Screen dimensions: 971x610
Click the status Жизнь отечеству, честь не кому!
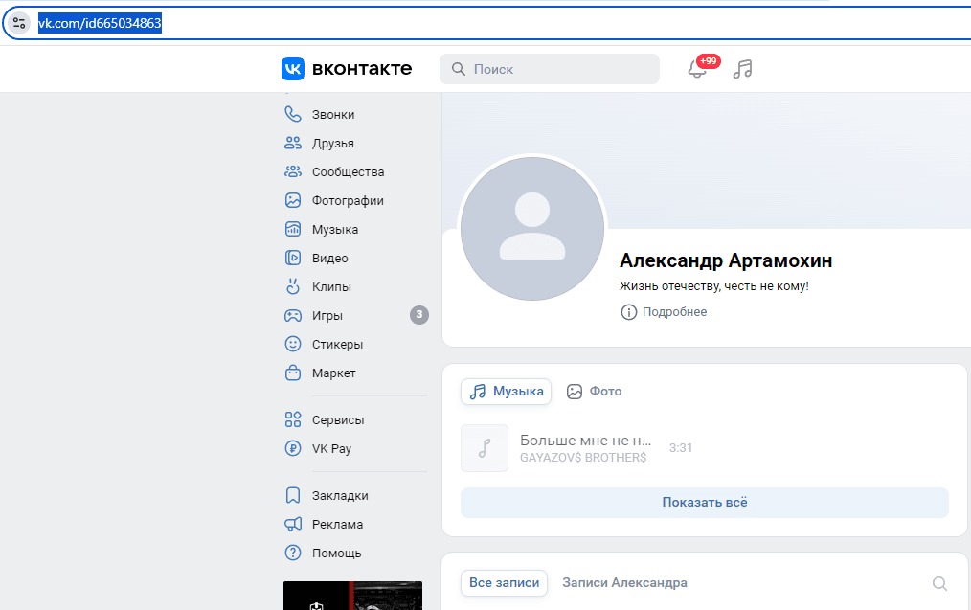pyautogui.click(x=714, y=286)
